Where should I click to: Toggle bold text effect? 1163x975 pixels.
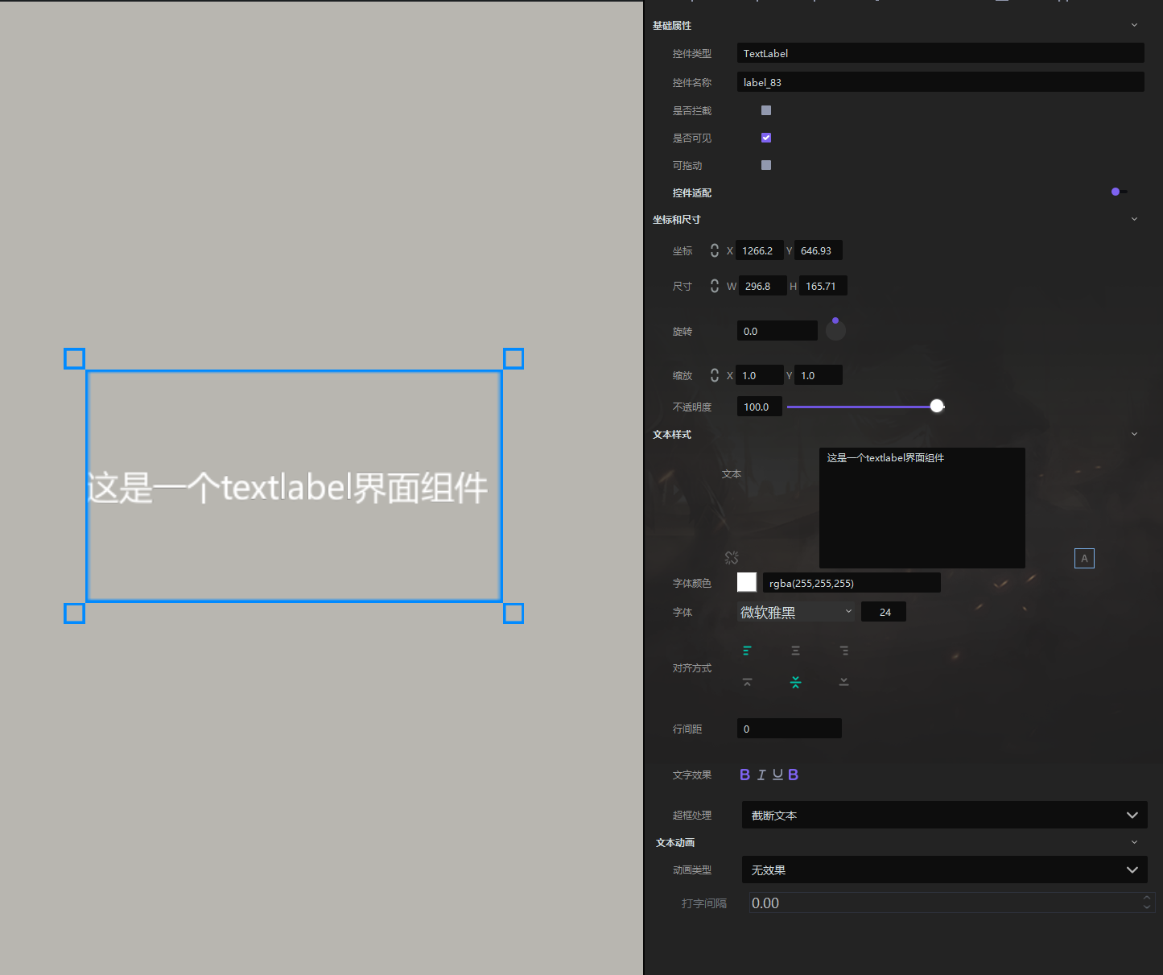point(744,775)
